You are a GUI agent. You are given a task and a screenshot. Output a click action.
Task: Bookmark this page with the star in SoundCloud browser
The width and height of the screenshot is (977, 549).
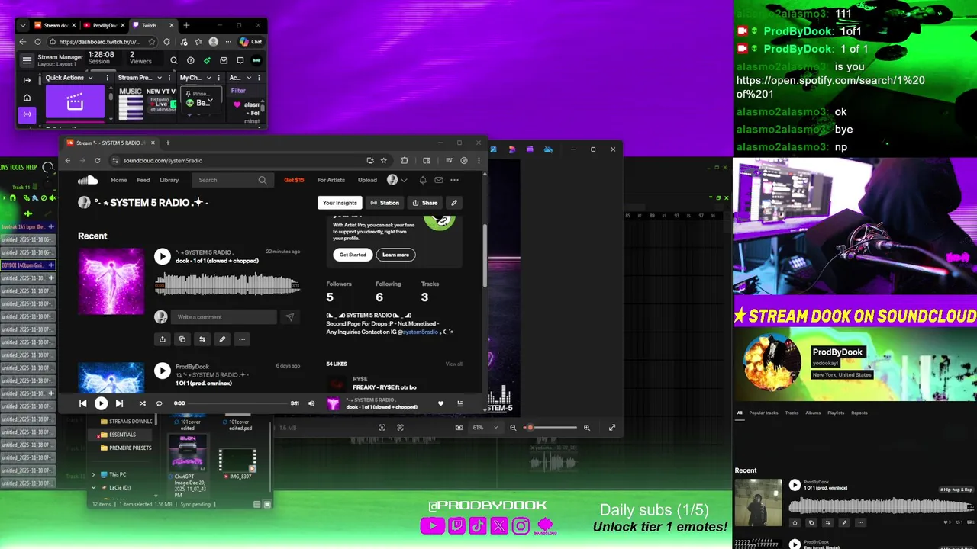pos(383,160)
